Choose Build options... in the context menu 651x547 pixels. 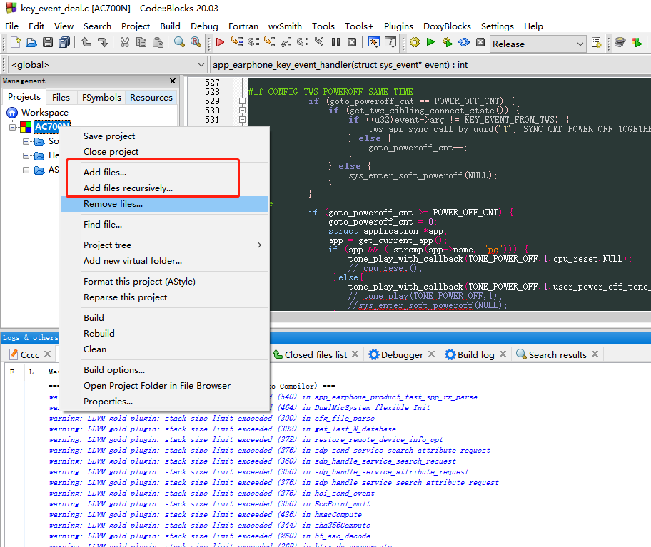coord(164,370)
